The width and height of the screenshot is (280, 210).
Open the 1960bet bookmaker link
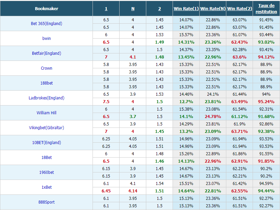coord(46,172)
